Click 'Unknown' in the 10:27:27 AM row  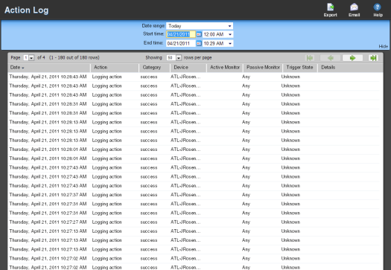coord(290,222)
